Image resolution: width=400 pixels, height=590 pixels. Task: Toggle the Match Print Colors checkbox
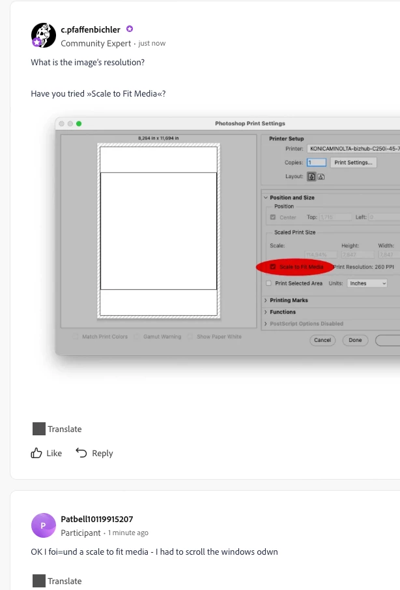(76, 336)
